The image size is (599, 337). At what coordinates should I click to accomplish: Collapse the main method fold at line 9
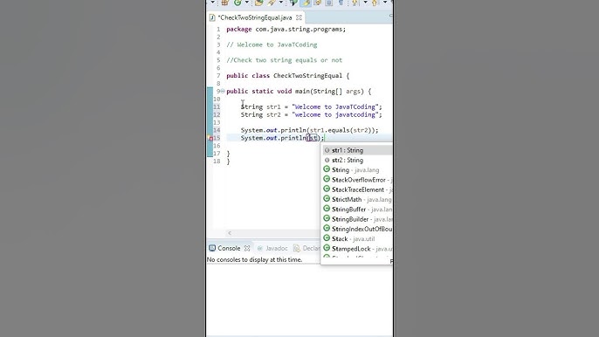(x=223, y=91)
